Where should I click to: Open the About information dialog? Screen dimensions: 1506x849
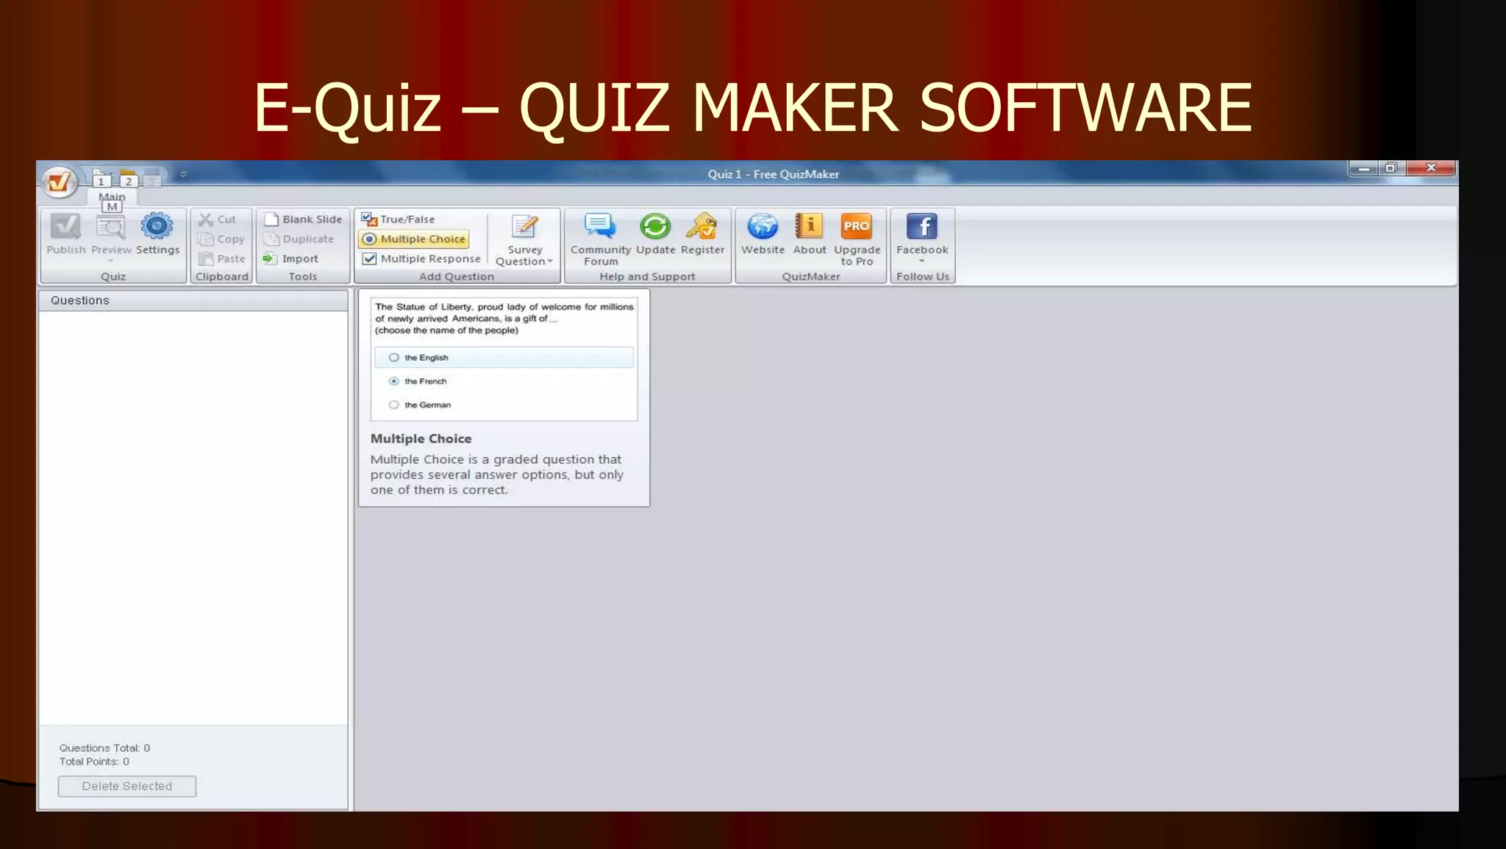(x=810, y=234)
